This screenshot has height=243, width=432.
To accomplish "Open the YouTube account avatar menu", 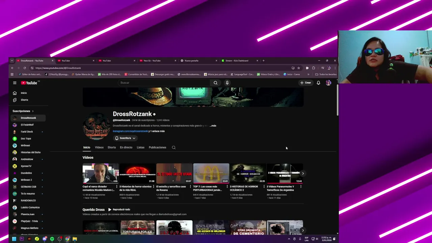I will point(328,83).
